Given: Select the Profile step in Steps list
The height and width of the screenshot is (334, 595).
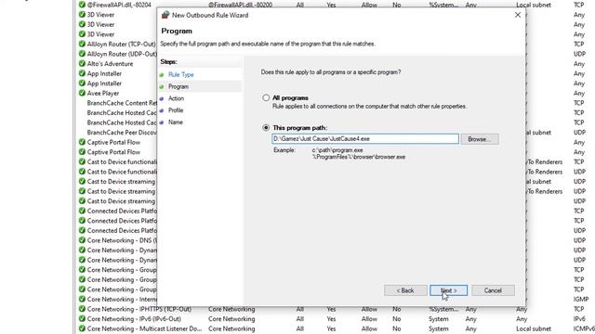Looking at the screenshot, I should click(x=176, y=110).
